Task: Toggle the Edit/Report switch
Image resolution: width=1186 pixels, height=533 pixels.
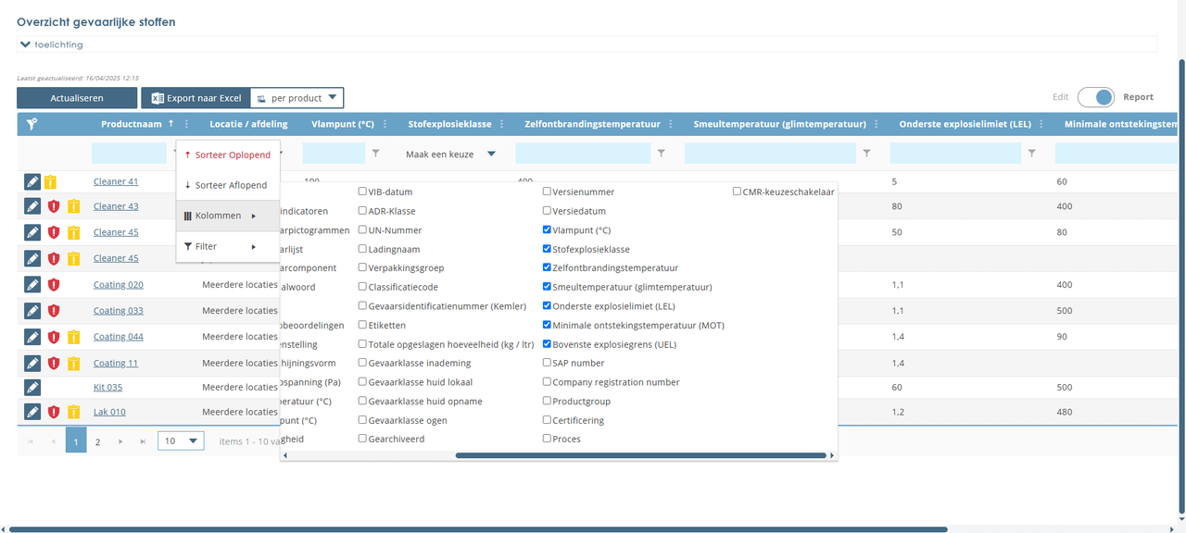Action: [x=1096, y=97]
